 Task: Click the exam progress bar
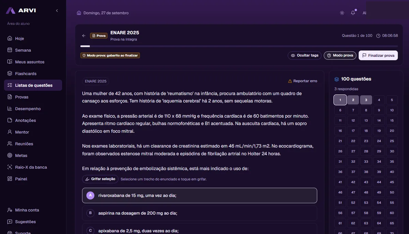click(x=239, y=46)
